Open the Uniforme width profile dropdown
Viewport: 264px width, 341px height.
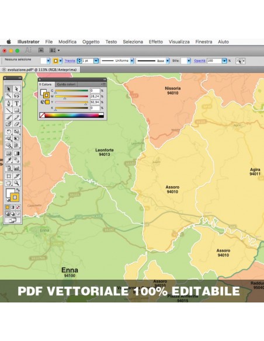[x=132, y=61]
